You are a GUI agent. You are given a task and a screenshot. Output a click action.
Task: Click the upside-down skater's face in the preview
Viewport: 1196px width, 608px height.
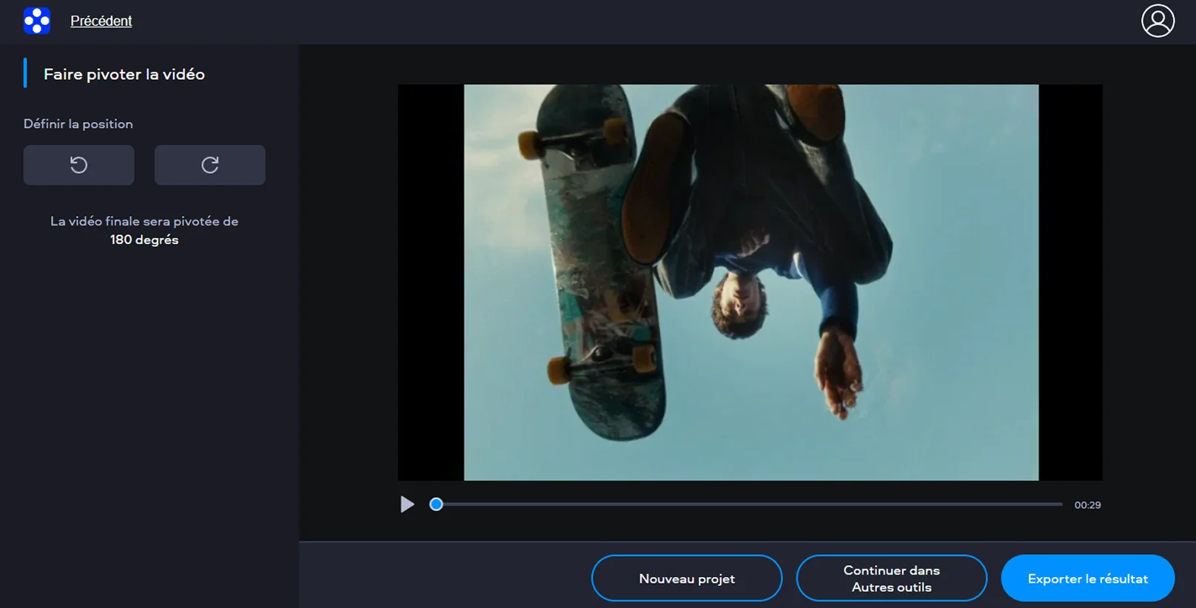(x=740, y=303)
